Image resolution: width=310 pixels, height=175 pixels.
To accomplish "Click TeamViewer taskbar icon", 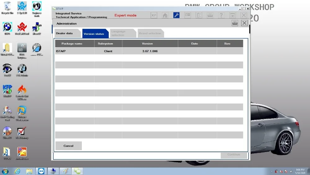I will tap(41, 171).
